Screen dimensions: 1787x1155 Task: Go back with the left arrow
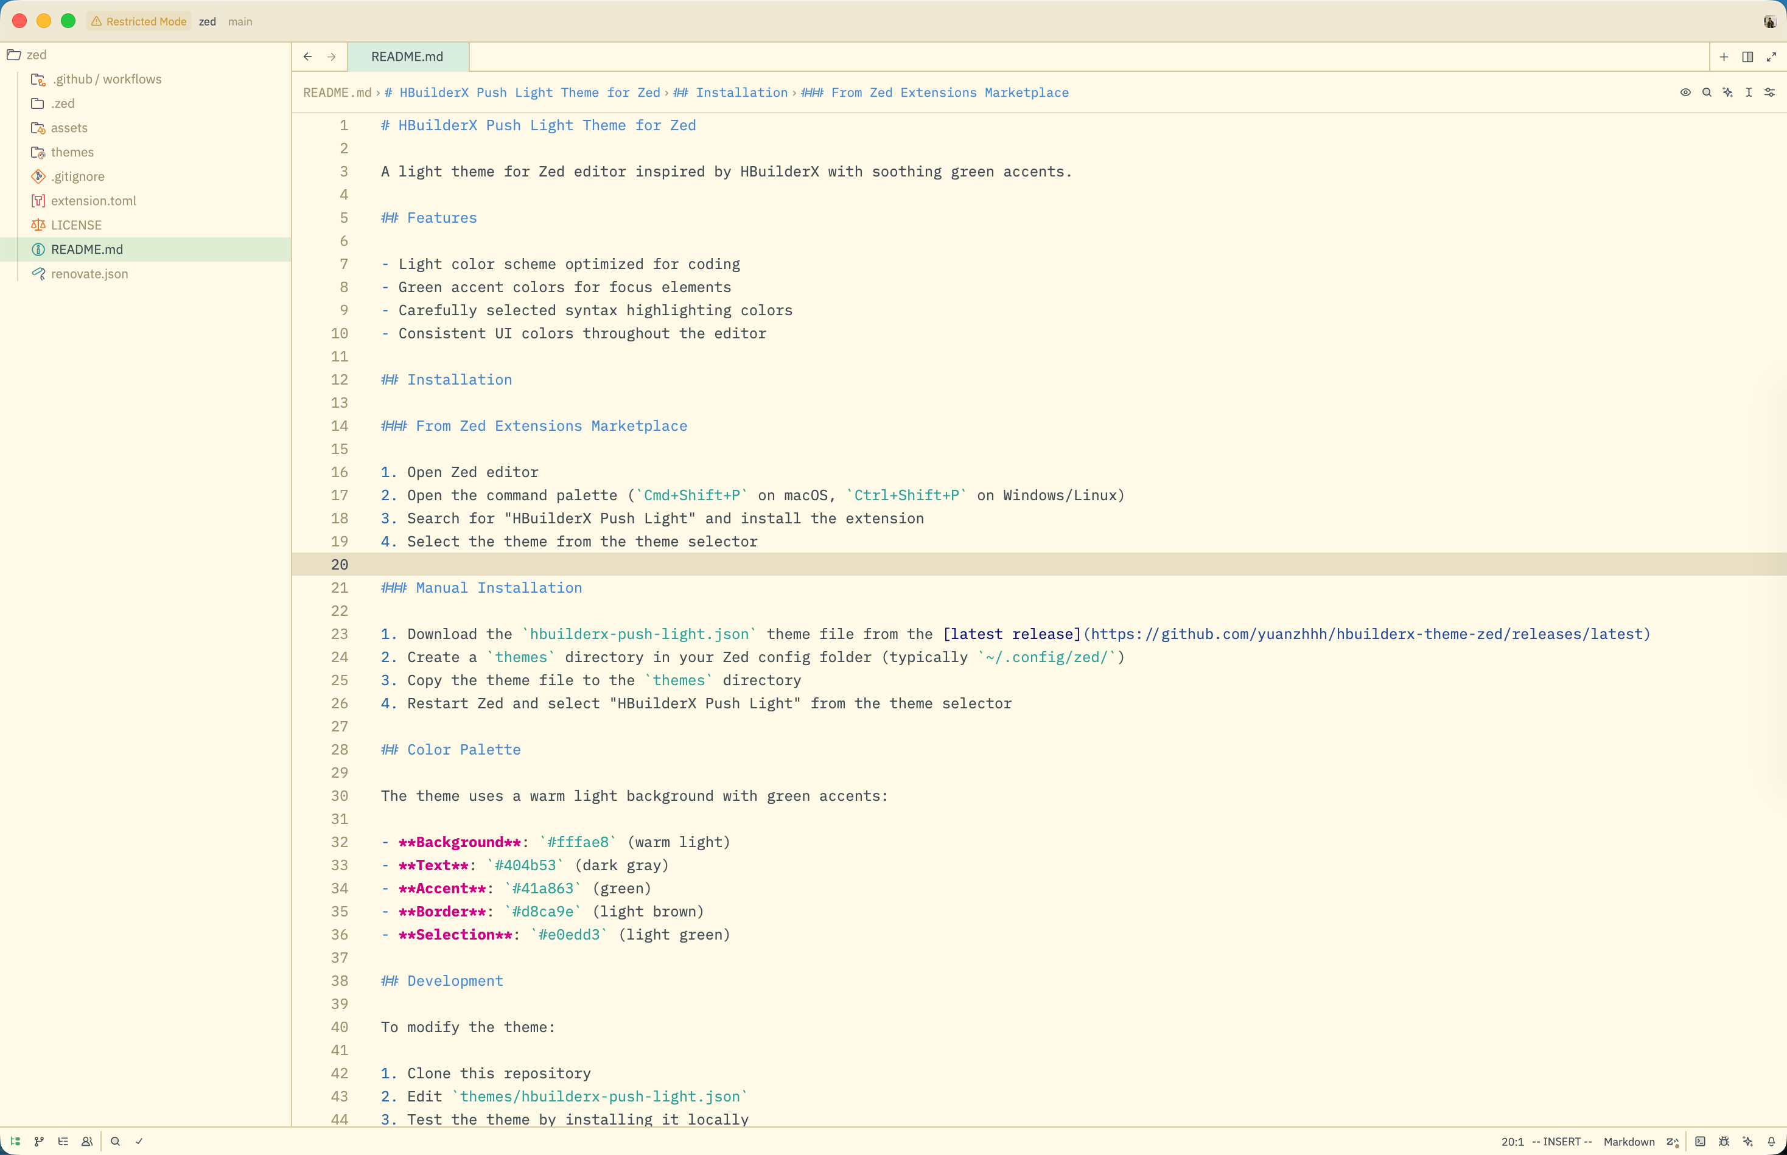307,57
